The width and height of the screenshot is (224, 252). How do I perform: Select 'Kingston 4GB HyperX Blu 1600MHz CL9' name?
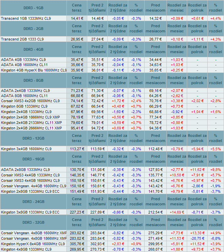34,70
